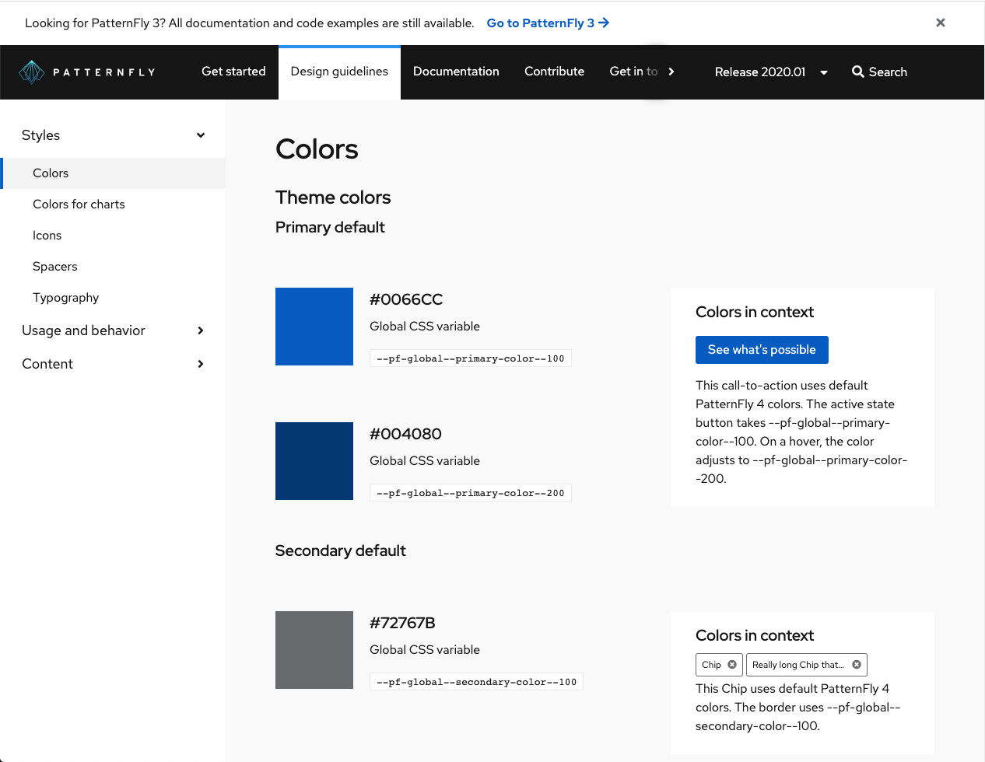
Task: Switch to the Contribute tab
Action: coord(554,72)
